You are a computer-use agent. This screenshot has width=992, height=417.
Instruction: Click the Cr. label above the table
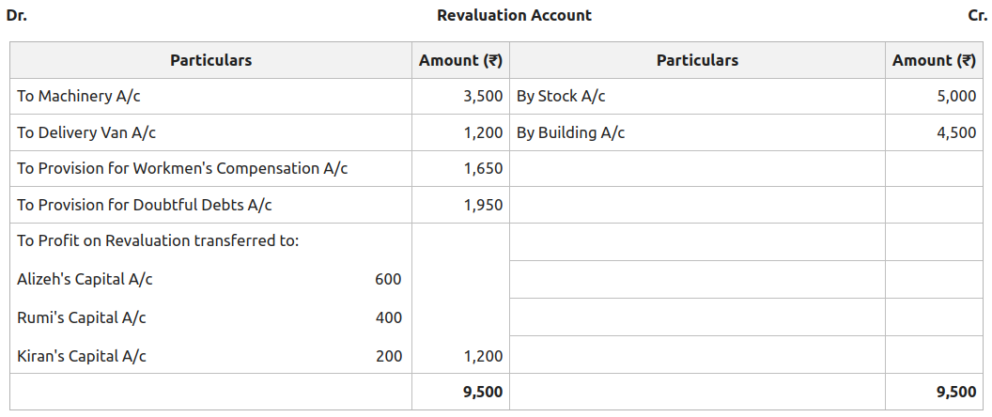[976, 15]
